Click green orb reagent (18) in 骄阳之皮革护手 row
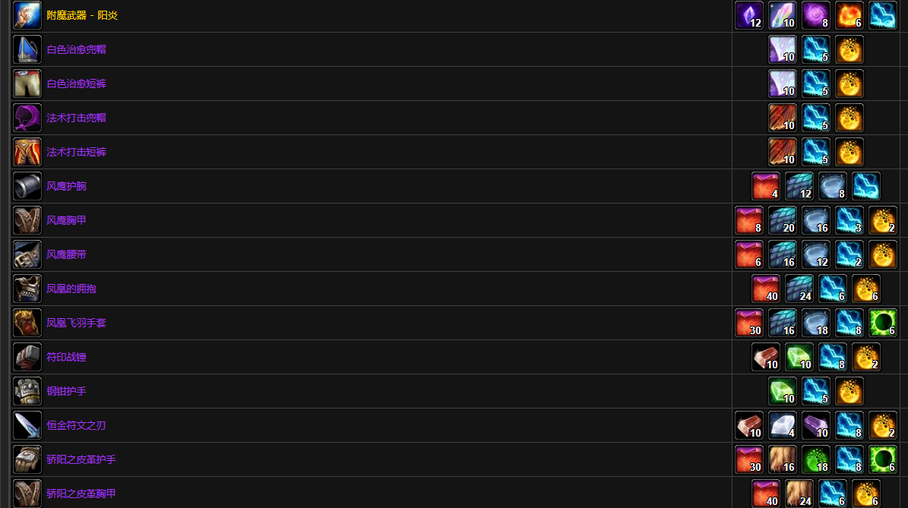This screenshot has height=508, width=908. click(x=816, y=459)
